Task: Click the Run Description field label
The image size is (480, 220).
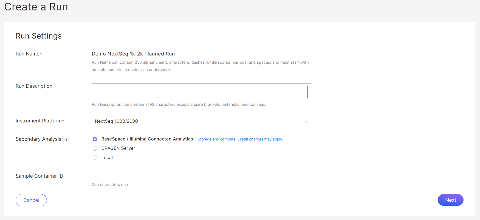Action: point(34,86)
